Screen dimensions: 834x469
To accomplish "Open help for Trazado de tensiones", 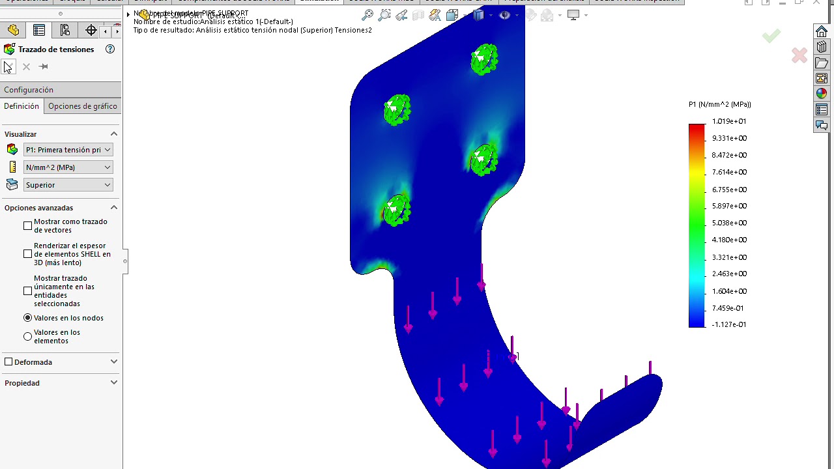I will (110, 50).
